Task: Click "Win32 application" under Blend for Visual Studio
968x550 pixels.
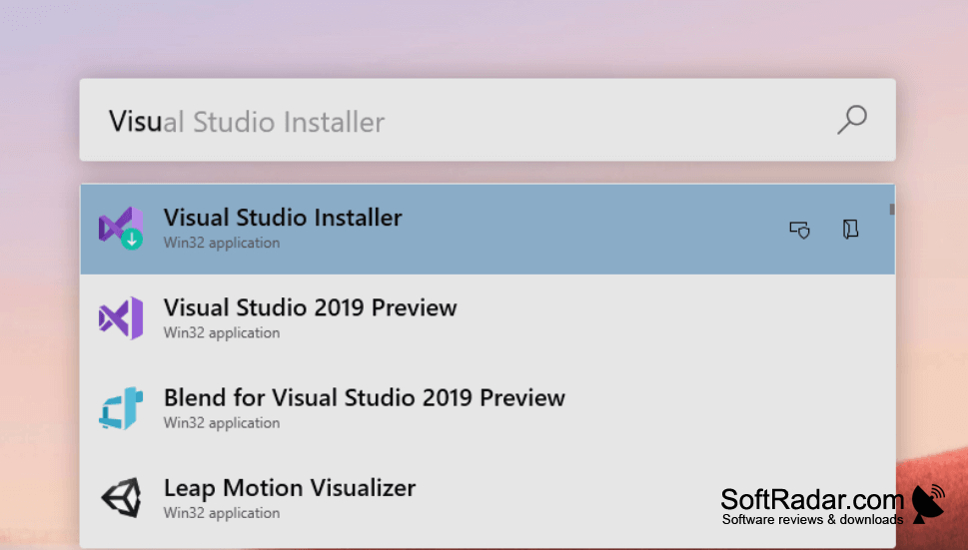Action: tap(222, 422)
